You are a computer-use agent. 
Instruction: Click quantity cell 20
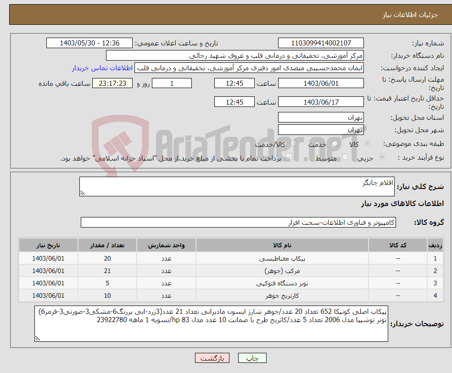coord(107,259)
